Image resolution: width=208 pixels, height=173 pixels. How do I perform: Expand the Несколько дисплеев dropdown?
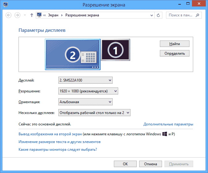(94, 113)
